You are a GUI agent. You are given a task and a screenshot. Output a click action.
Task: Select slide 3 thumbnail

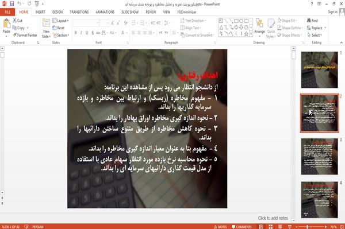click(x=319, y=156)
